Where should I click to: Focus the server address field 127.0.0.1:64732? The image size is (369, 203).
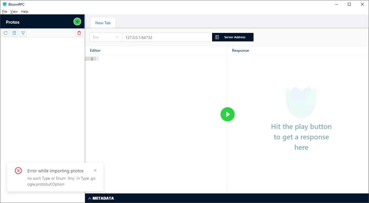[x=167, y=37]
